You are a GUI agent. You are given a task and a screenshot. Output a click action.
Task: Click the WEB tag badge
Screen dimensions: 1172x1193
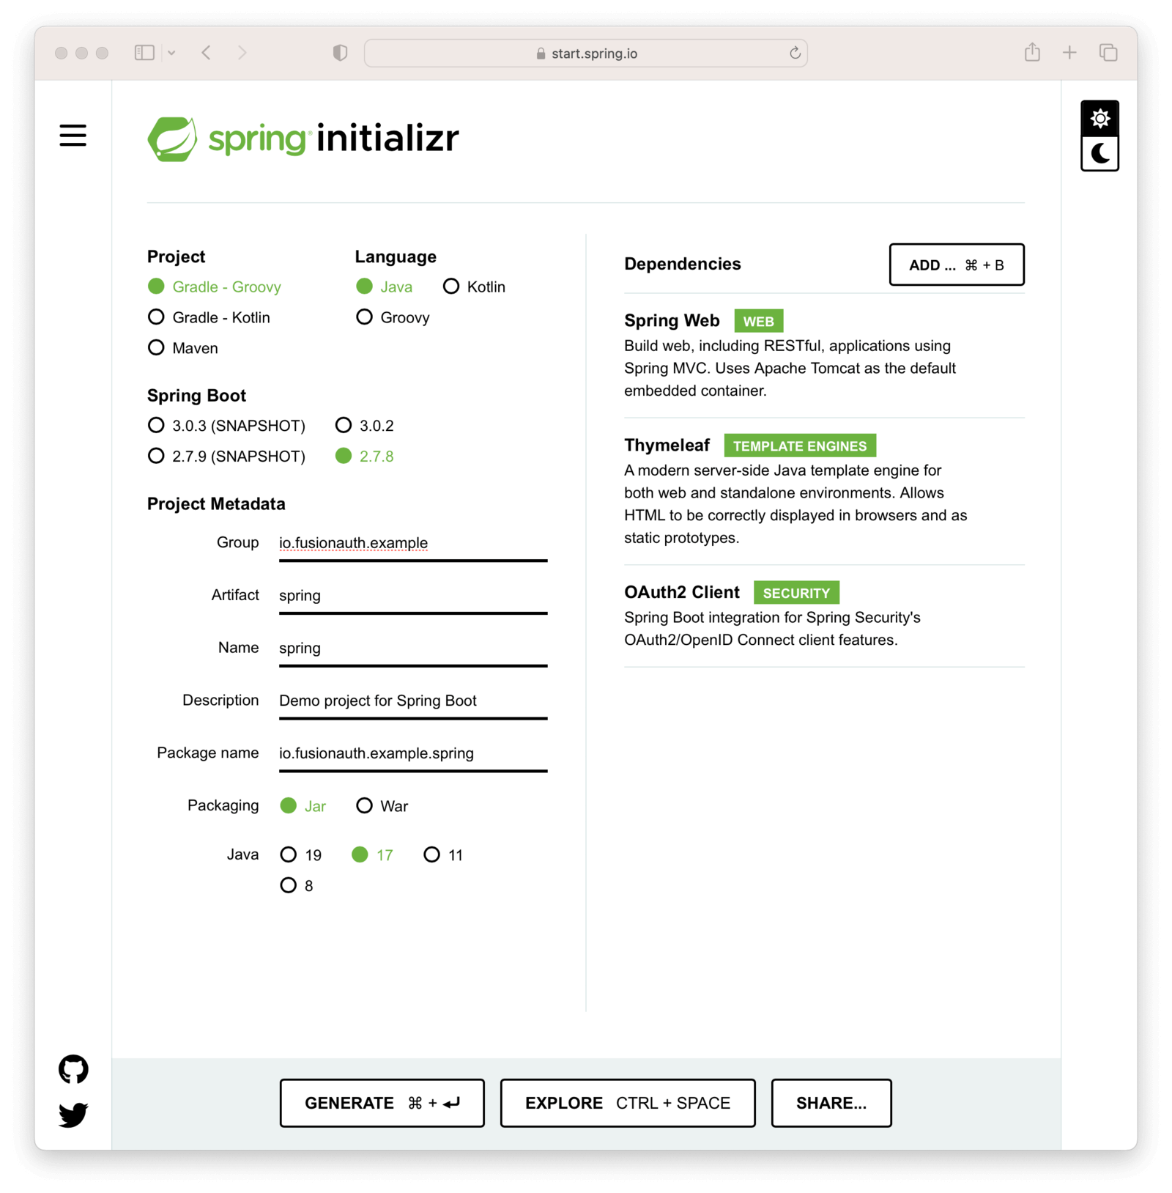tap(758, 321)
